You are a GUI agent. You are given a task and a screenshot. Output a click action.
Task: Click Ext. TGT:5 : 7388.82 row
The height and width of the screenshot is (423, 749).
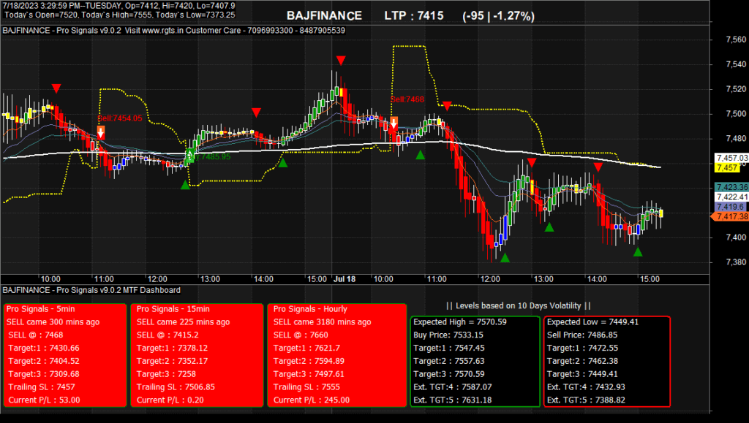(586, 400)
